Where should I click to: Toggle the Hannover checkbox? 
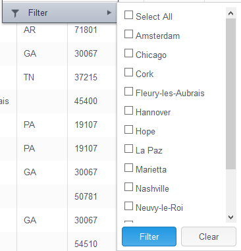coord(128,111)
